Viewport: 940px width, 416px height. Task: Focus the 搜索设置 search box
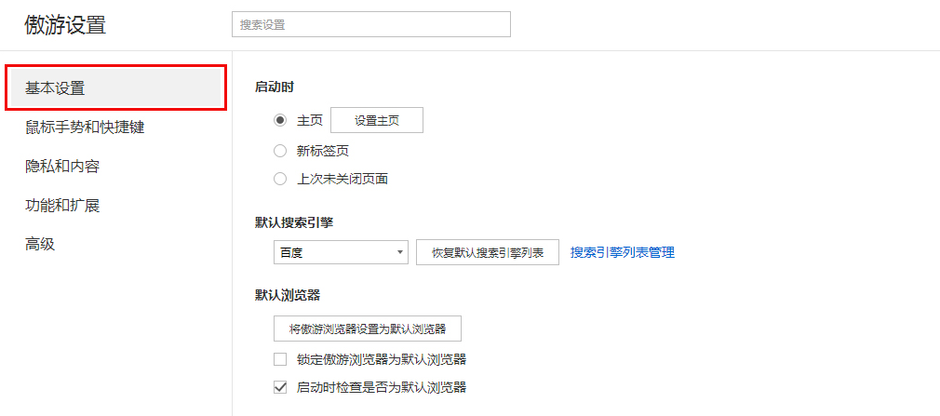click(371, 24)
